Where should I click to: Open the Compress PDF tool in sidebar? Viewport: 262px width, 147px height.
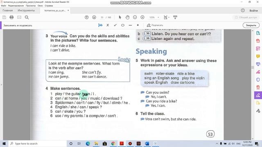click(258, 87)
